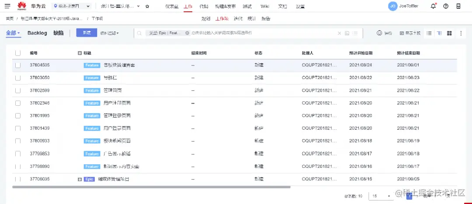The width and height of the screenshot is (472, 204).
Task: Click the Feature badge on row 37804505
Action: point(92,65)
